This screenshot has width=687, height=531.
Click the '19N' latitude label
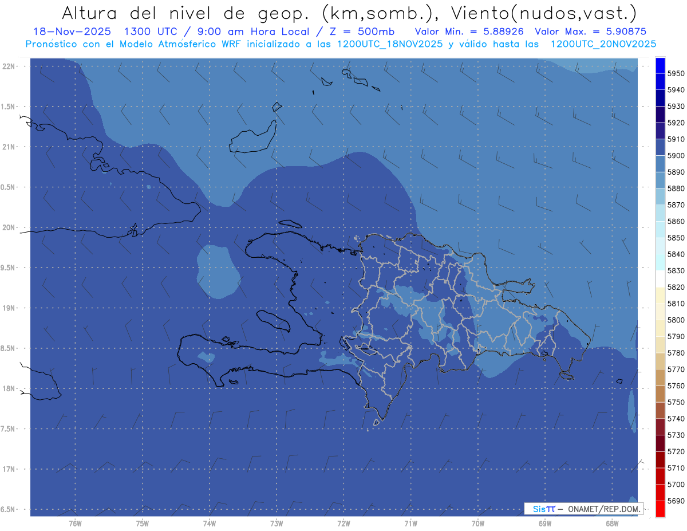9,308
